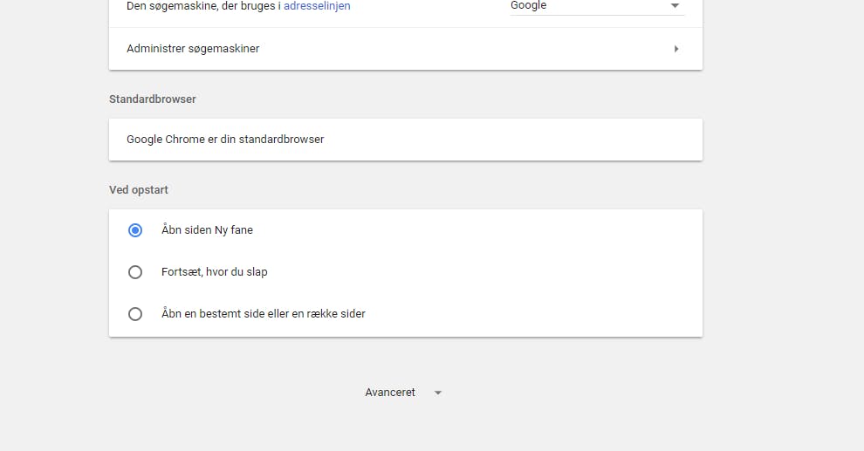Click the chevron arrow on Administrer søgemaskiner row

click(x=676, y=49)
